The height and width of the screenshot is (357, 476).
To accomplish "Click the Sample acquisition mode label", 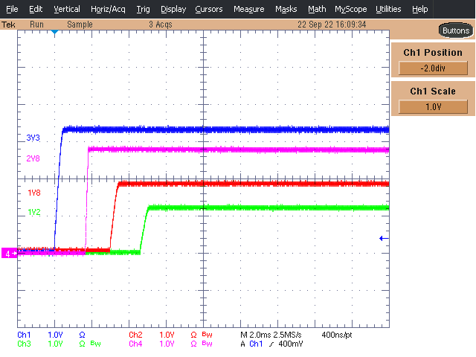I will point(80,25).
